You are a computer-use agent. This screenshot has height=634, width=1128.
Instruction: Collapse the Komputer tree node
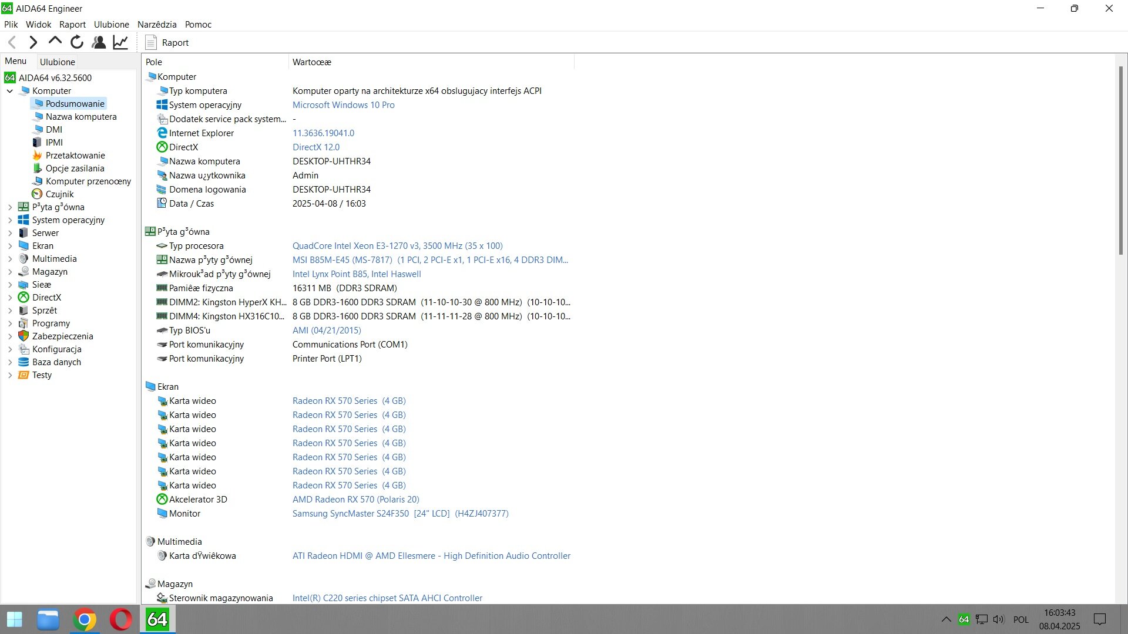10,91
